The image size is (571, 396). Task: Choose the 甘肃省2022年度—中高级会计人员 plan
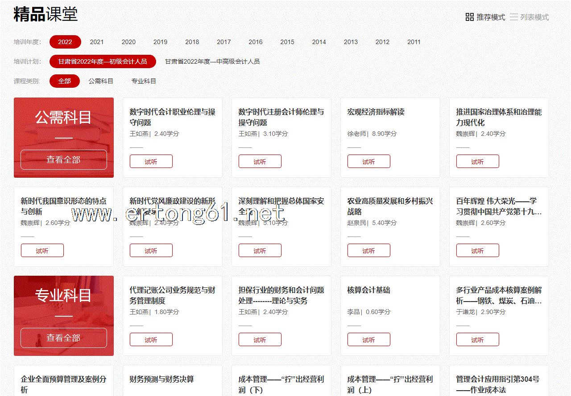pos(212,61)
